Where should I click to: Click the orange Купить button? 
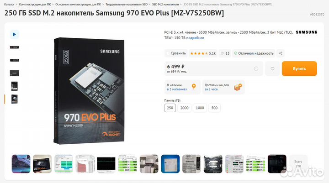pos(299,68)
